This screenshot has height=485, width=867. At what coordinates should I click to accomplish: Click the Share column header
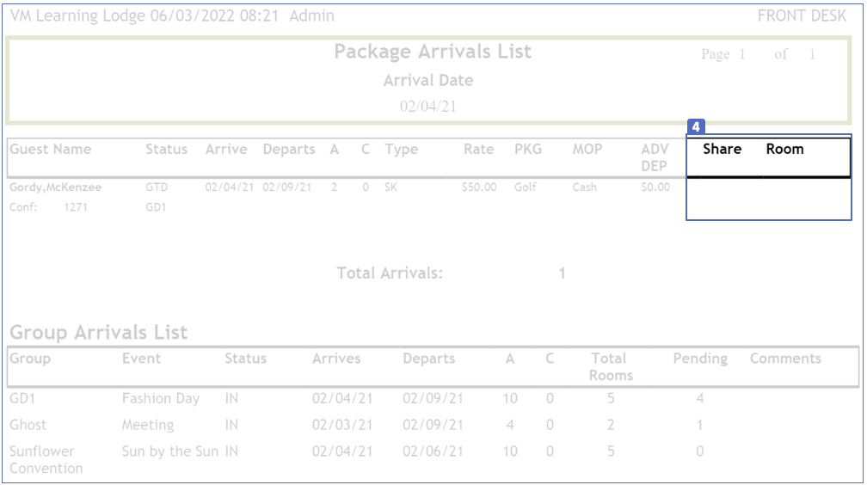pyautogui.click(x=722, y=149)
